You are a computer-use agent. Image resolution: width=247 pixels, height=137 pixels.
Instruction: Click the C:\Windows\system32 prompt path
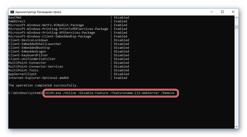tap(25, 93)
